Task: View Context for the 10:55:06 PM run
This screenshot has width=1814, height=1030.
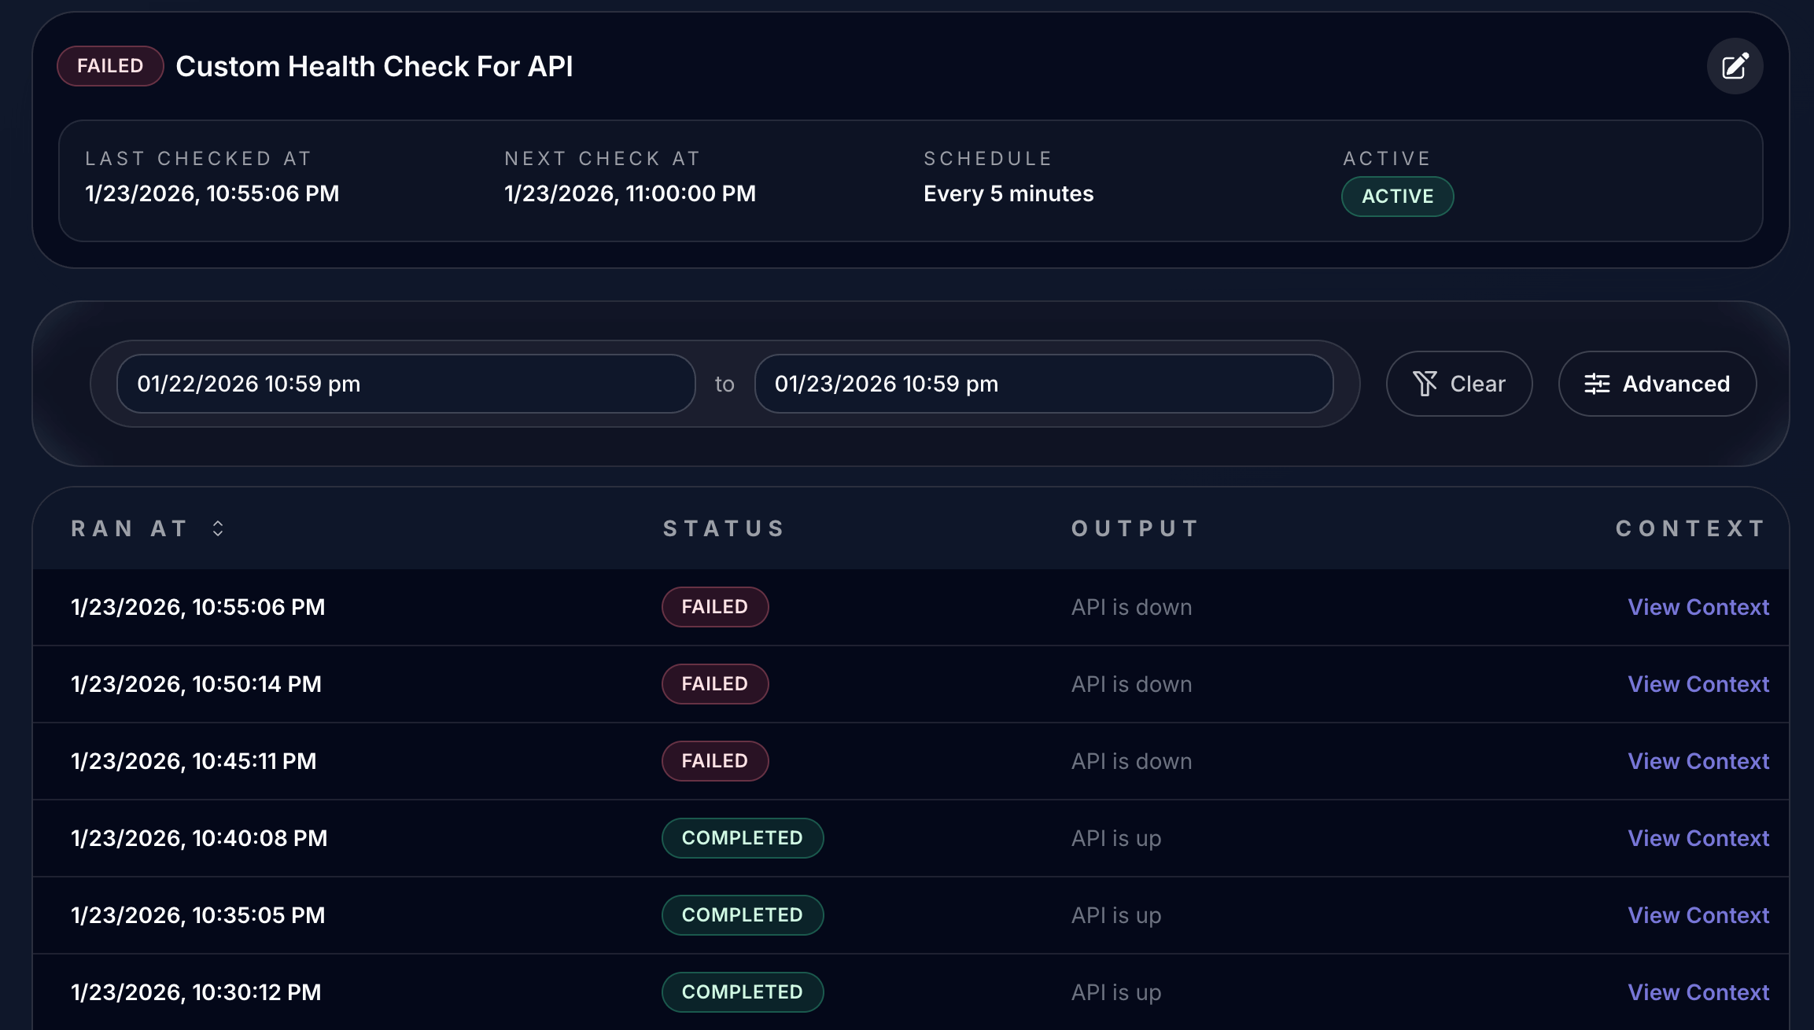Action: pyautogui.click(x=1698, y=607)
